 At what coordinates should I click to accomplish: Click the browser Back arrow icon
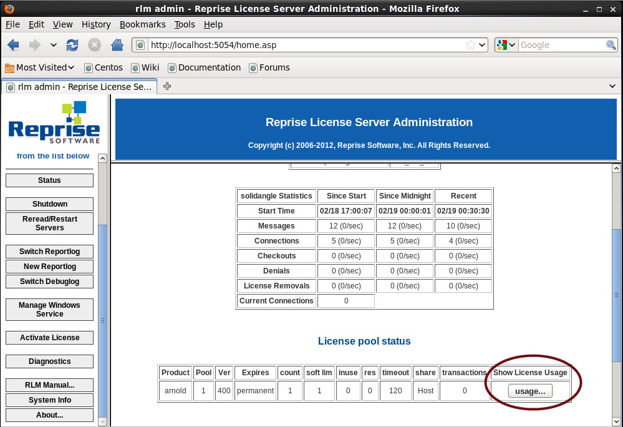pos(13,45)
